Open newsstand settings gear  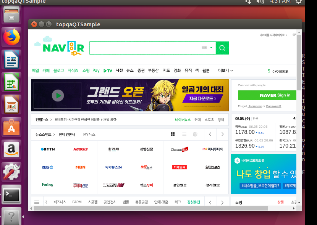pyautogui.click(x=195, y=134)
